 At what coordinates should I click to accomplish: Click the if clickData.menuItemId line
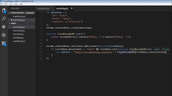coord(84,49)
